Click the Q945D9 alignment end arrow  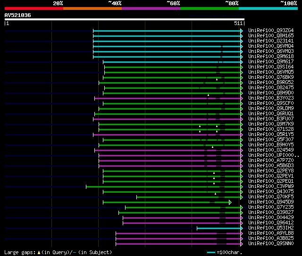point(230,203)
